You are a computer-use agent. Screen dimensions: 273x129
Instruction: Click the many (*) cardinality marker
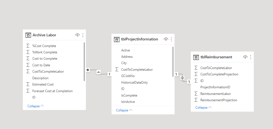click(x=88, y=70)
